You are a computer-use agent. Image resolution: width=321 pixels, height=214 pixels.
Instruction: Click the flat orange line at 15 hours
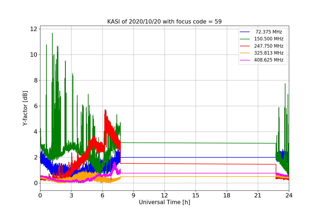point(196,177)
